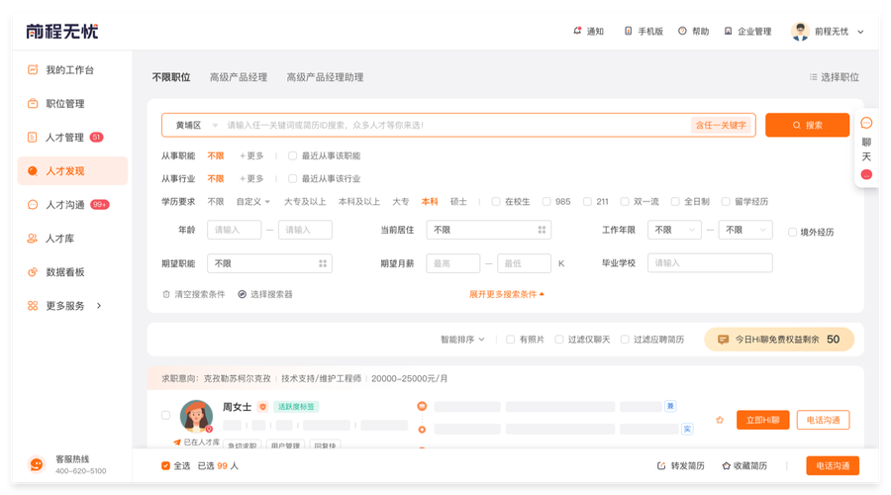Switch to 不限职位 tab
891x495 pixels.
point(171,77)
